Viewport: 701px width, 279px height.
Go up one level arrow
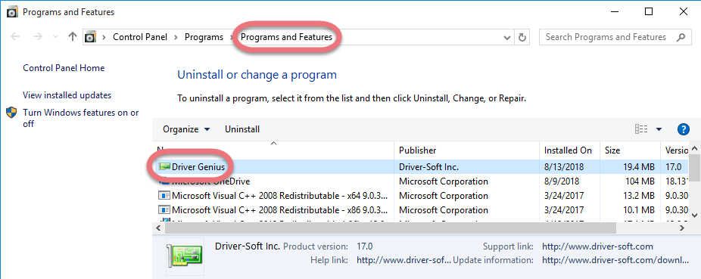pyautogui.click(x=73, y=36)
